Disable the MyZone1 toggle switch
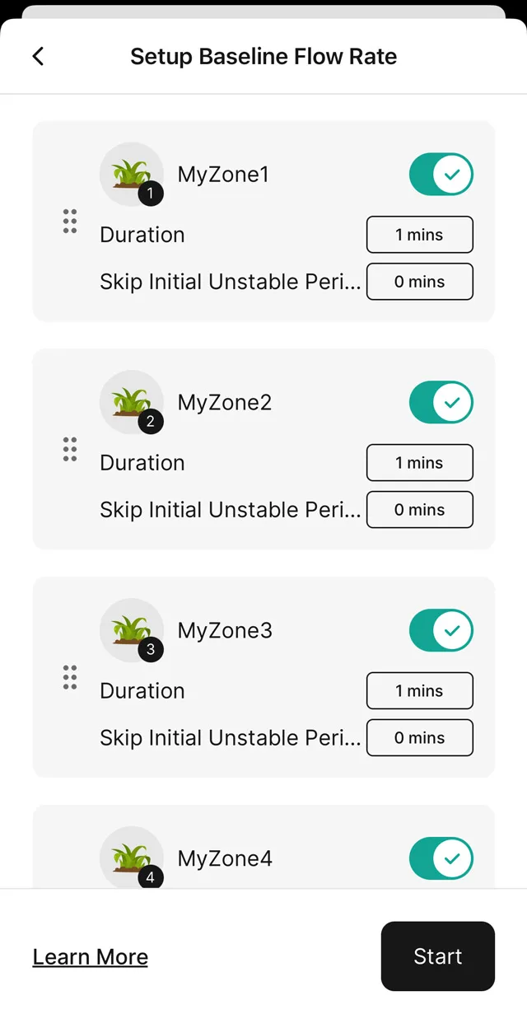The height and width of the screenshot is (1033, 527). coord(441,175)
